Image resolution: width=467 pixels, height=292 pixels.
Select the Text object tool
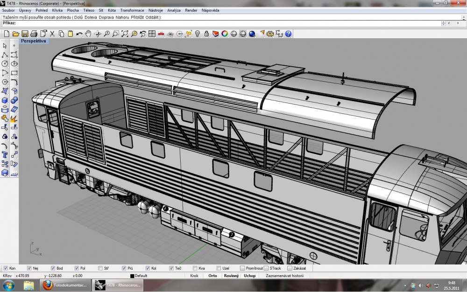5,154
